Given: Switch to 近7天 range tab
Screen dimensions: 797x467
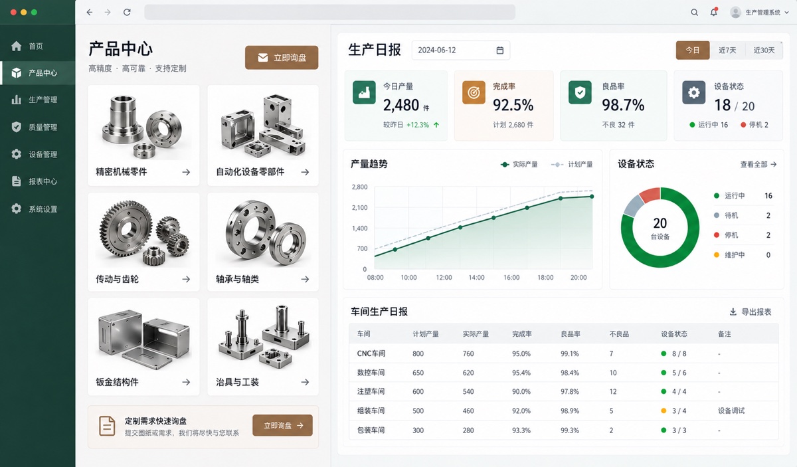Looking at the screenshot, I should [727, 50].
